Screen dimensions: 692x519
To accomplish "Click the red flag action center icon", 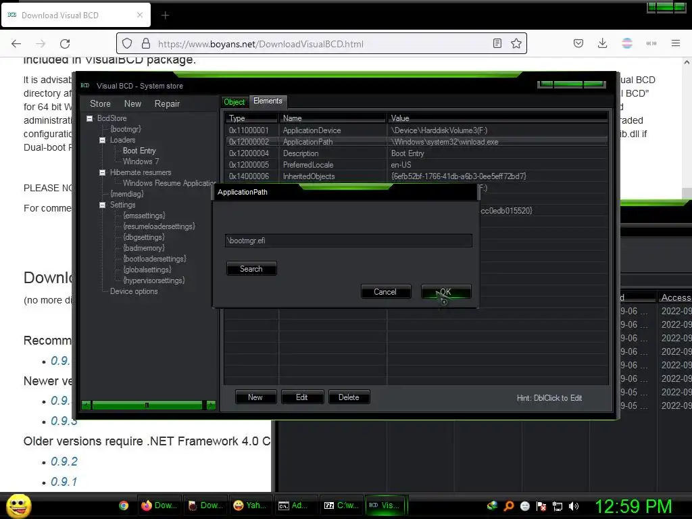I will [x=541, y=506].
